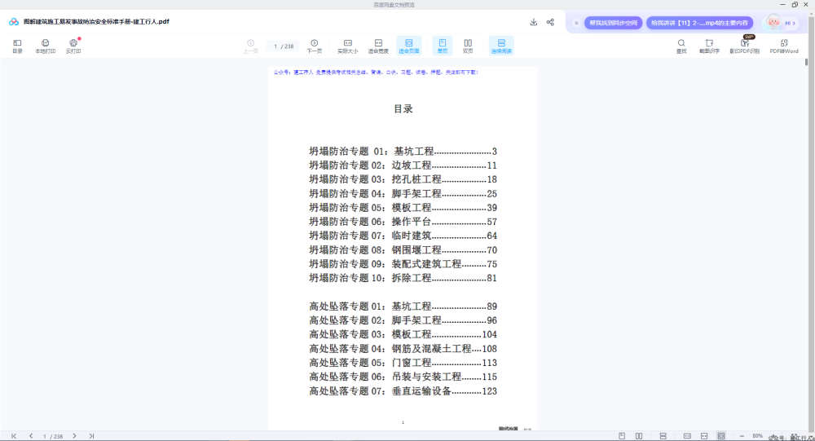This screenshot has width=815, height=441.
Task: Click 坍塌防治专题 09 装配式建筑工程 entry
Action: (x=403, y=264)
